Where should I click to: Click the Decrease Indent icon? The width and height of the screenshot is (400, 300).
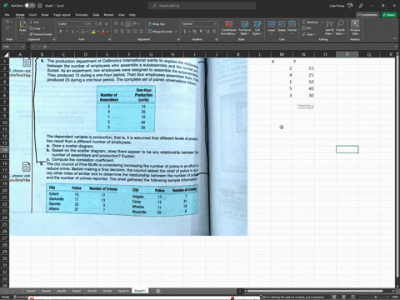135,32
